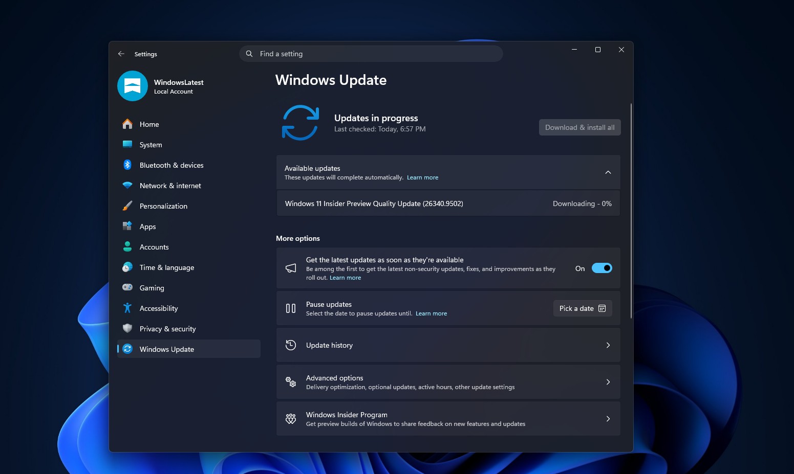Screen dimensions: 794x474
Task: Click the Network wifi icon
Action: pyautogui.click(x=127, y=186)
